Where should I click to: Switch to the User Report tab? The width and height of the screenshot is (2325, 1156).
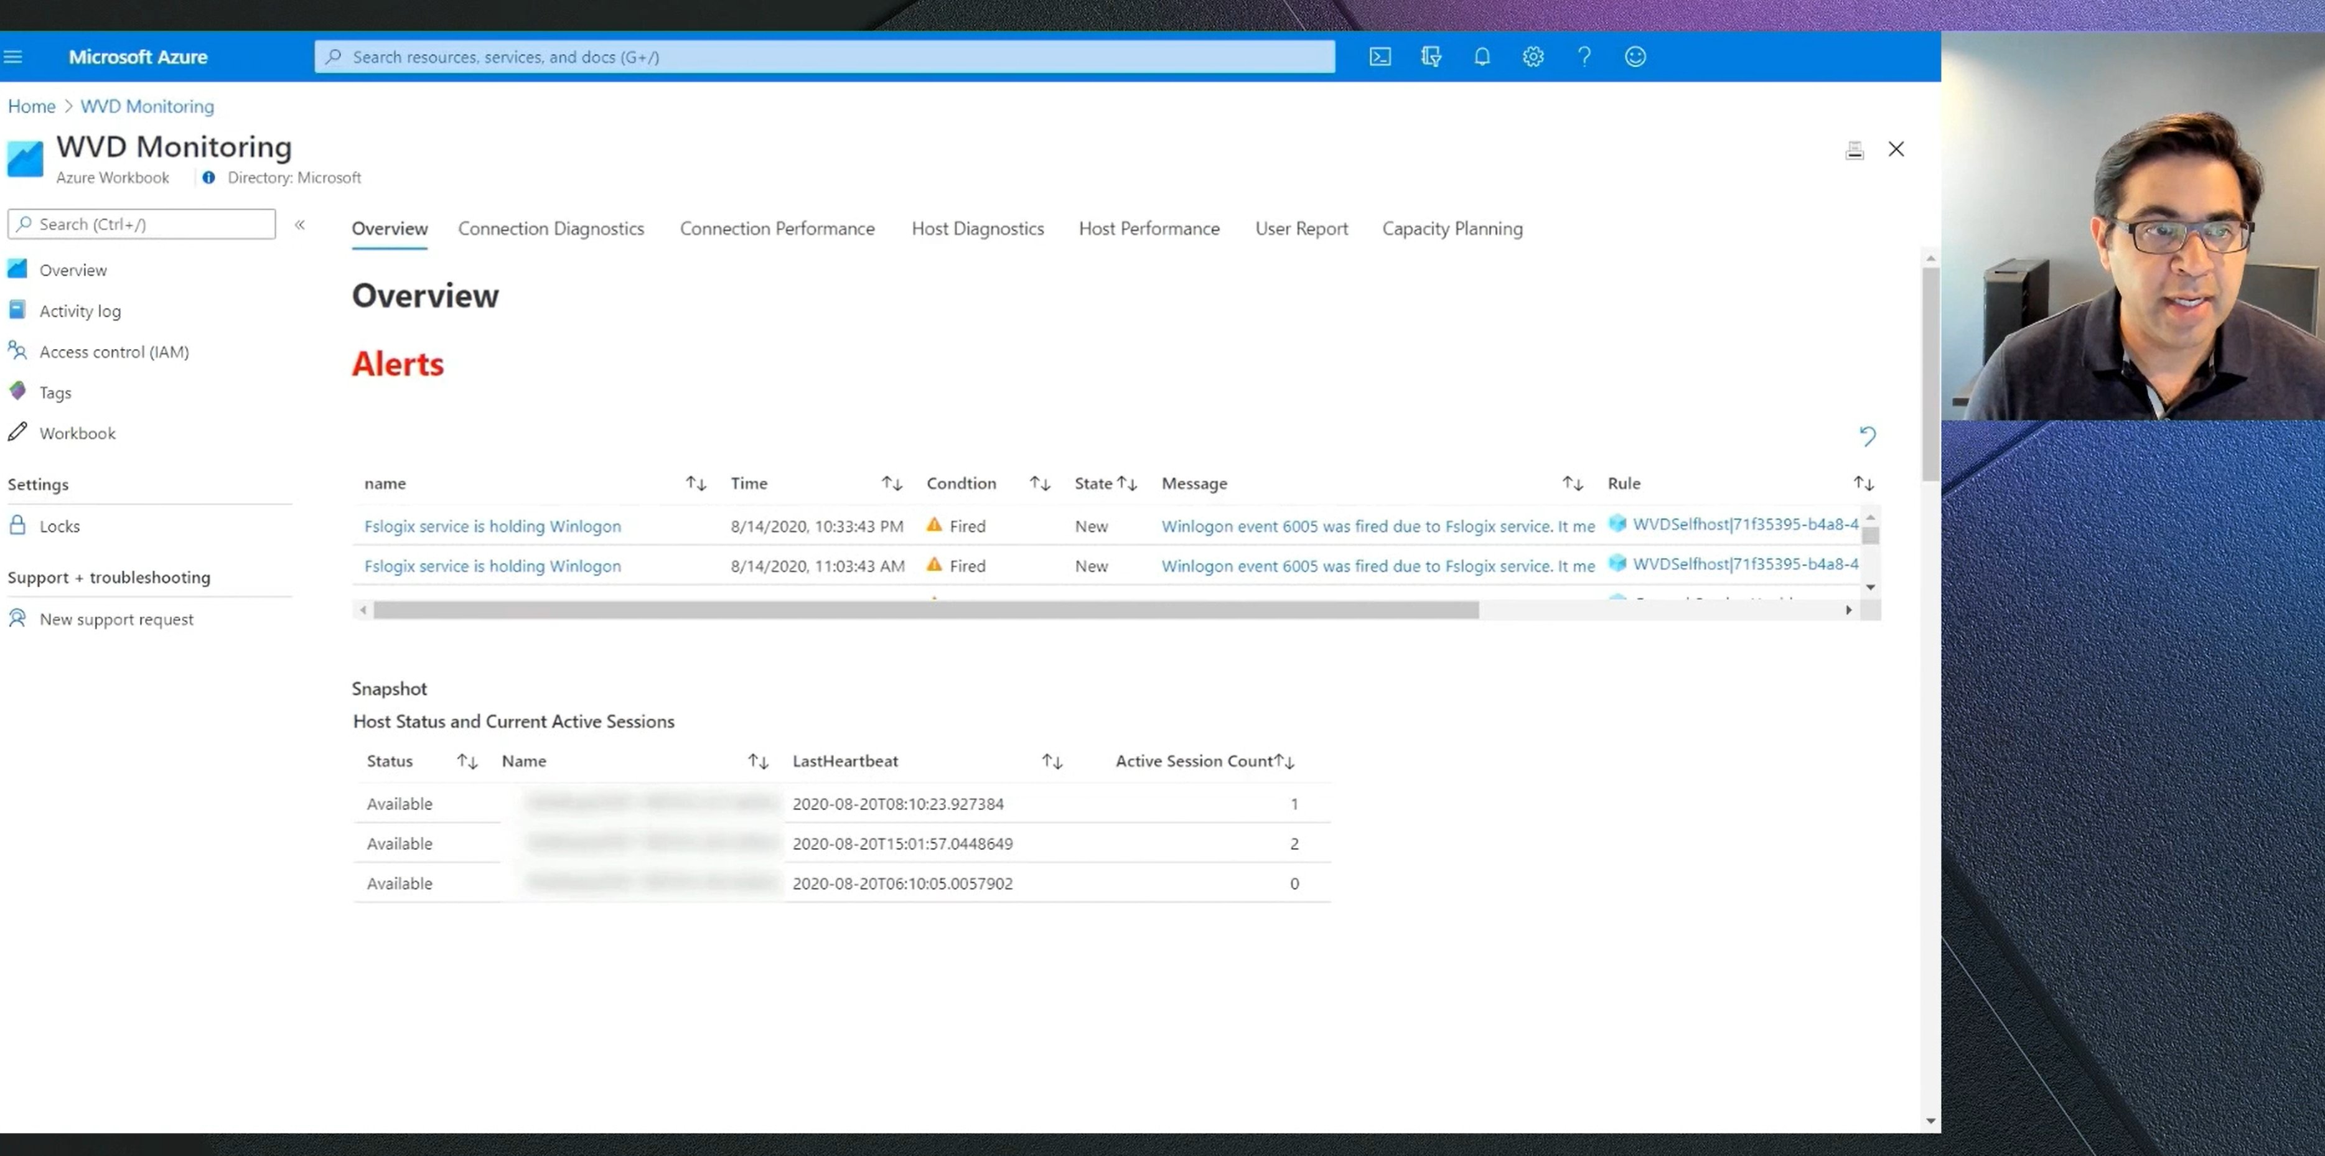tap(1301, 228)
